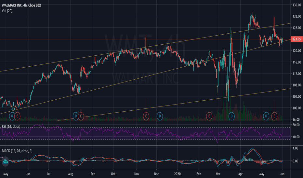Click the Nov label on time axis
The image size is (303, 178).
point(137,174)
